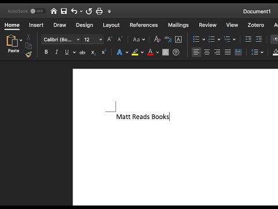The width and height of the screenshot is (278, 209).
Task: Apply Character Border to text
Action: coord(178,39)
